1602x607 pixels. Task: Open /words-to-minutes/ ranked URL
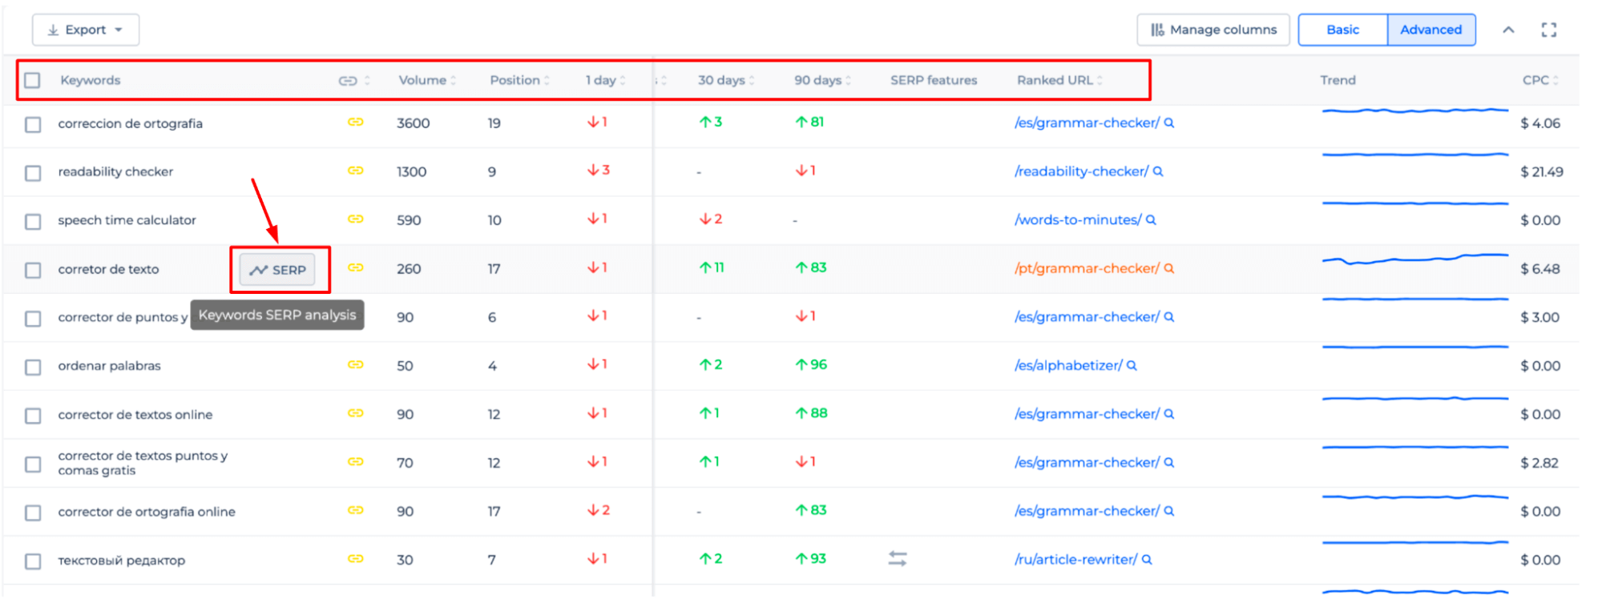pos(1078,219)
